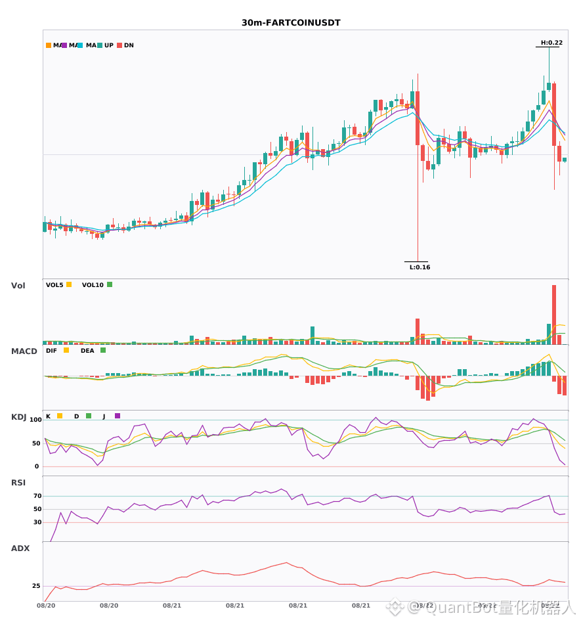This screenshot has width=581, height=624.
Task: Click the RSI panel label
Action: tap(18, 483)
